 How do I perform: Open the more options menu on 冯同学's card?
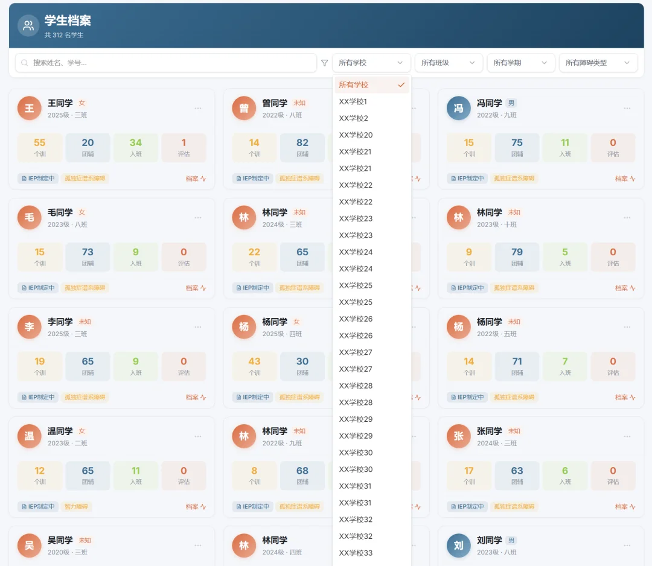(627, 108)
